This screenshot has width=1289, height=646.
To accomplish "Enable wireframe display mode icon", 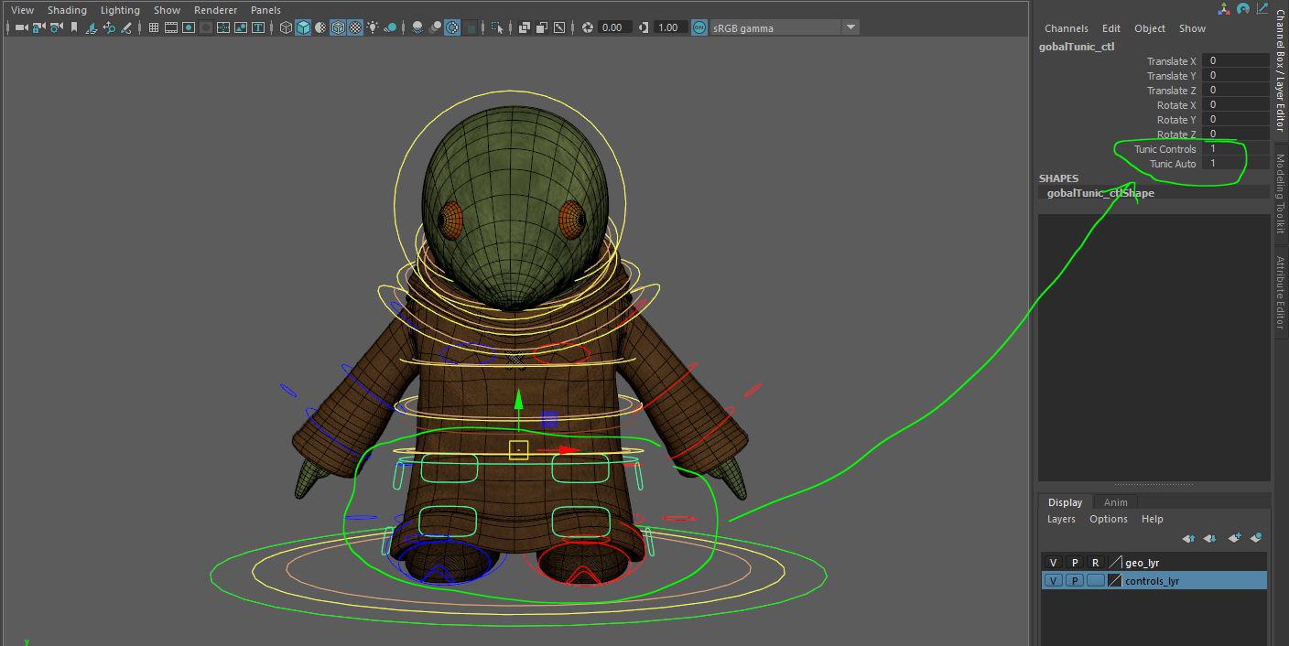I will (x=286, y=27).
